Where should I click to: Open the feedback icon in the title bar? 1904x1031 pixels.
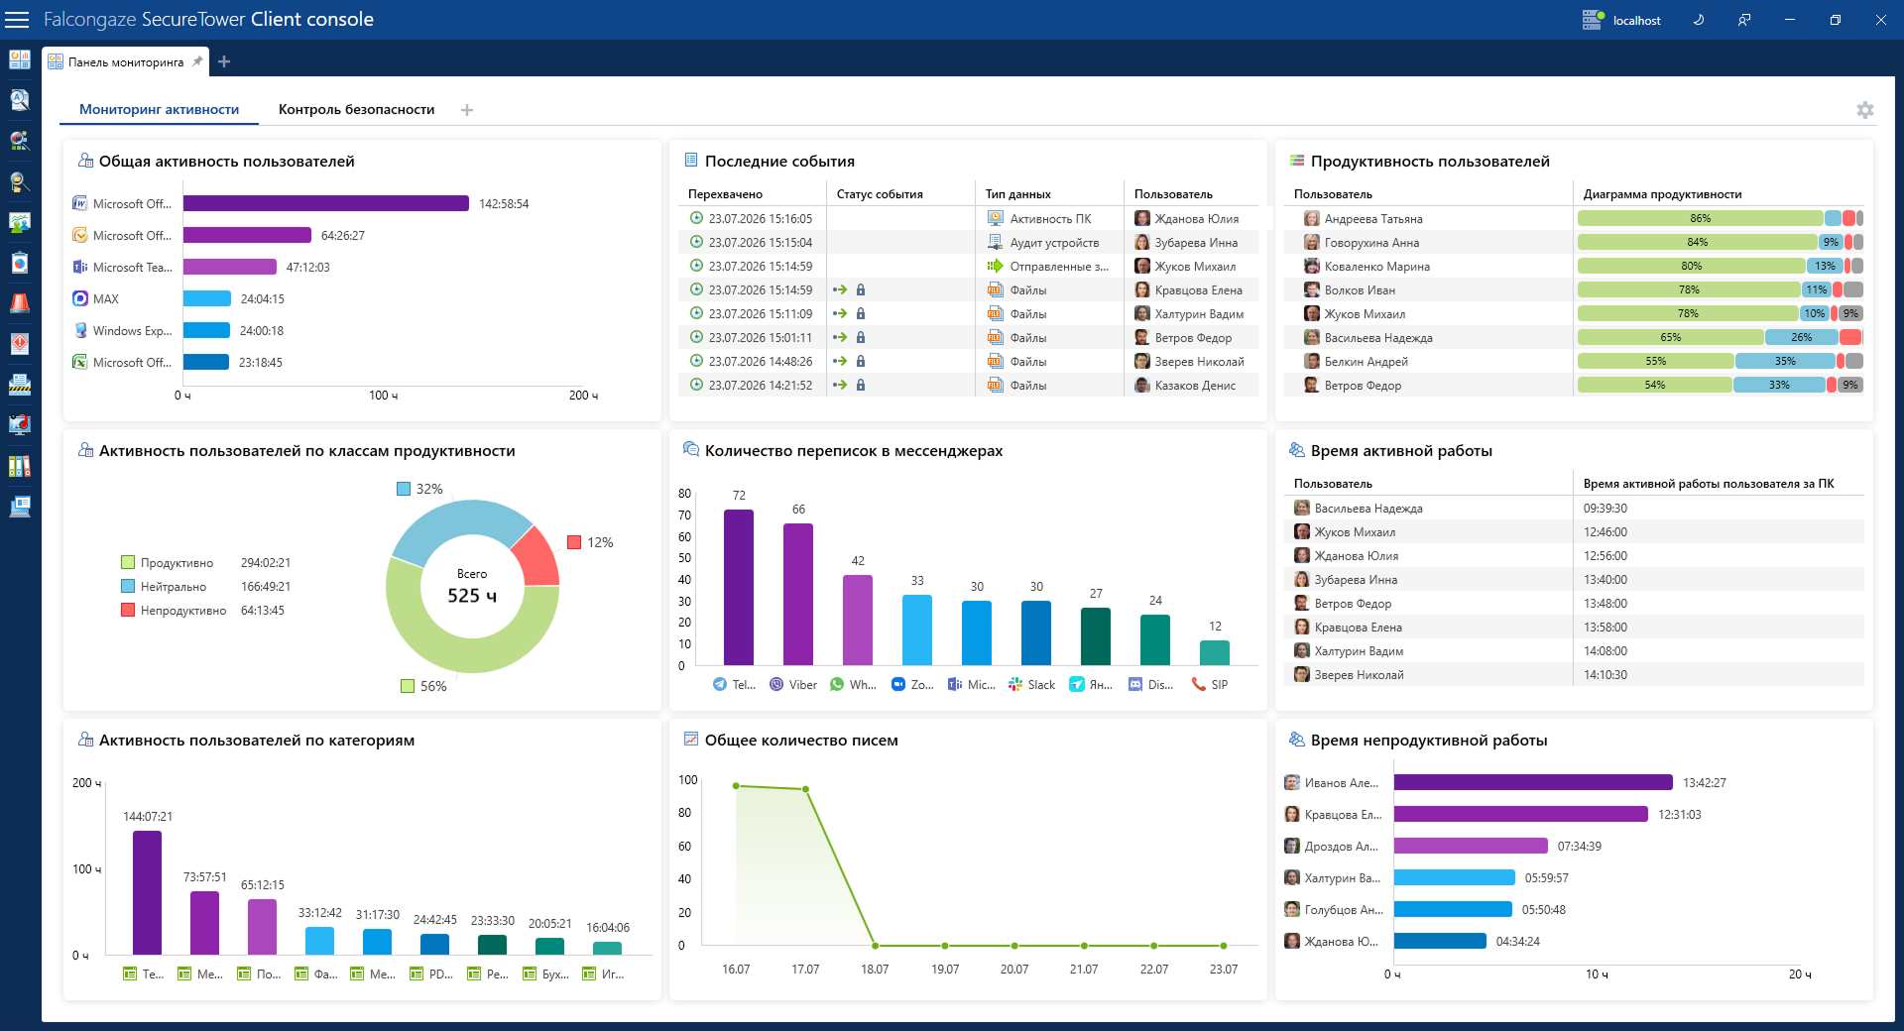click(1744, 20)
